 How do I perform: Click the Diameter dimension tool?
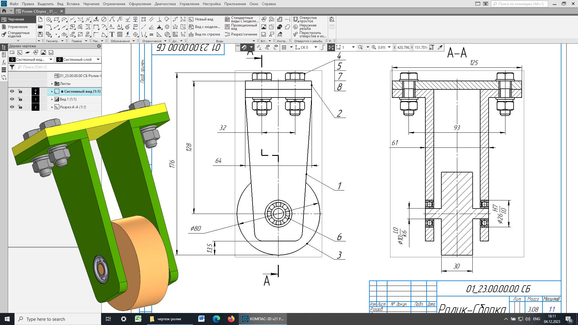pos(104,19)
